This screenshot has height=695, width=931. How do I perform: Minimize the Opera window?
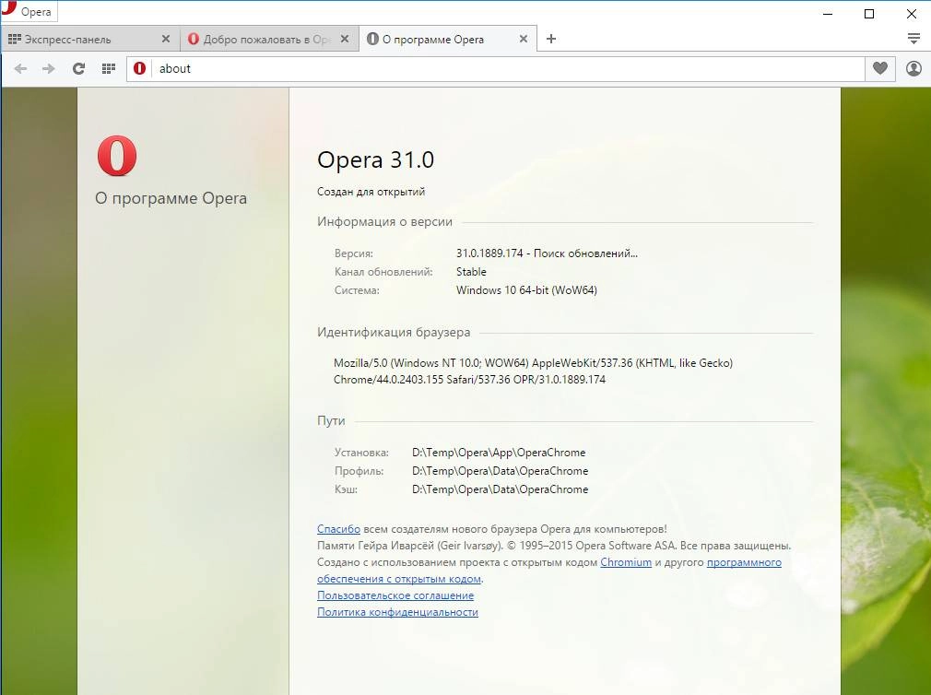828,14
